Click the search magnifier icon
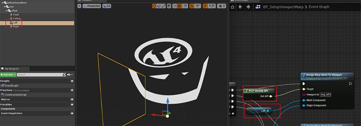The width and height of the screenshot is (361, 126). coord(64,74)
